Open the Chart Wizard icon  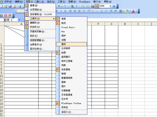(93, 6)
